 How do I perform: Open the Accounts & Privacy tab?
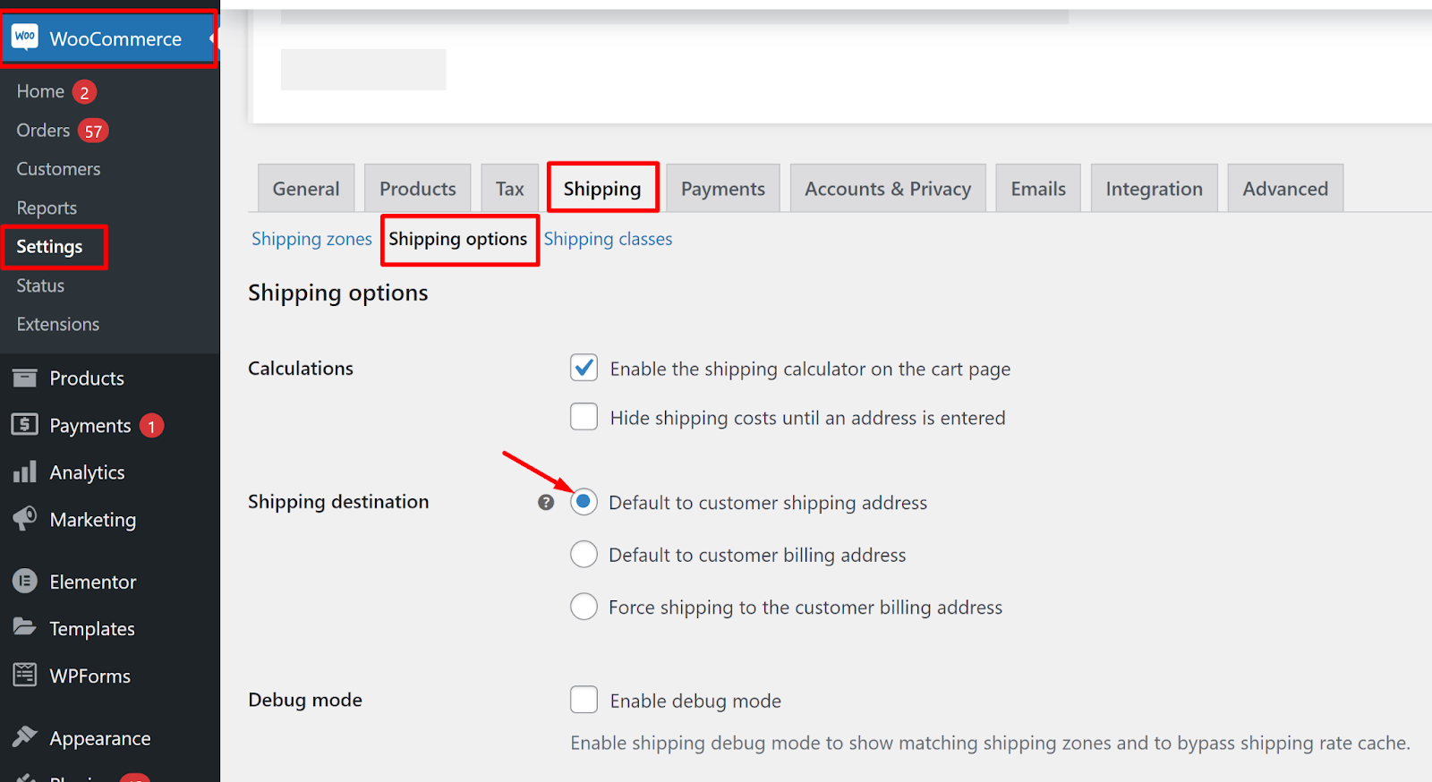point(888,189)
